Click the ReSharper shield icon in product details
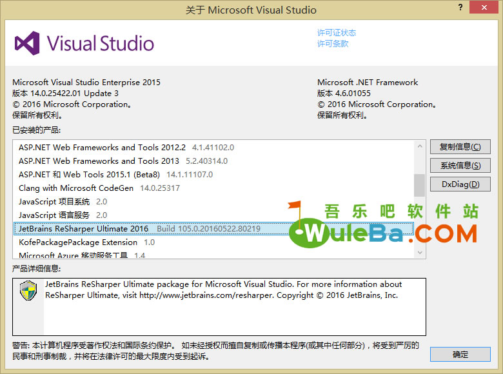Screen dimensions: 503x374 (x=28, y=290)
